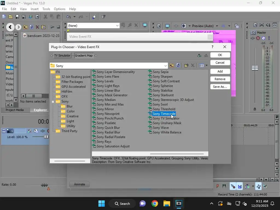Click the Explorer red X delete icon
This screenshot has height=210, width=280.
coord(37,27)
